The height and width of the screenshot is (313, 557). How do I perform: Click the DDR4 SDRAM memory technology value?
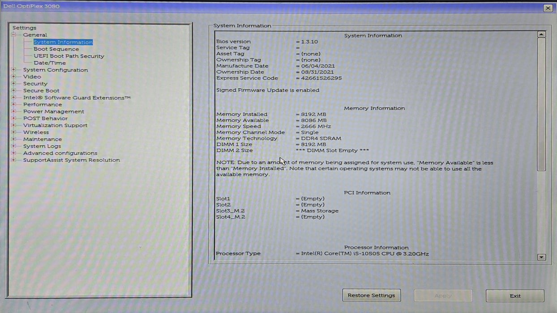321,139
